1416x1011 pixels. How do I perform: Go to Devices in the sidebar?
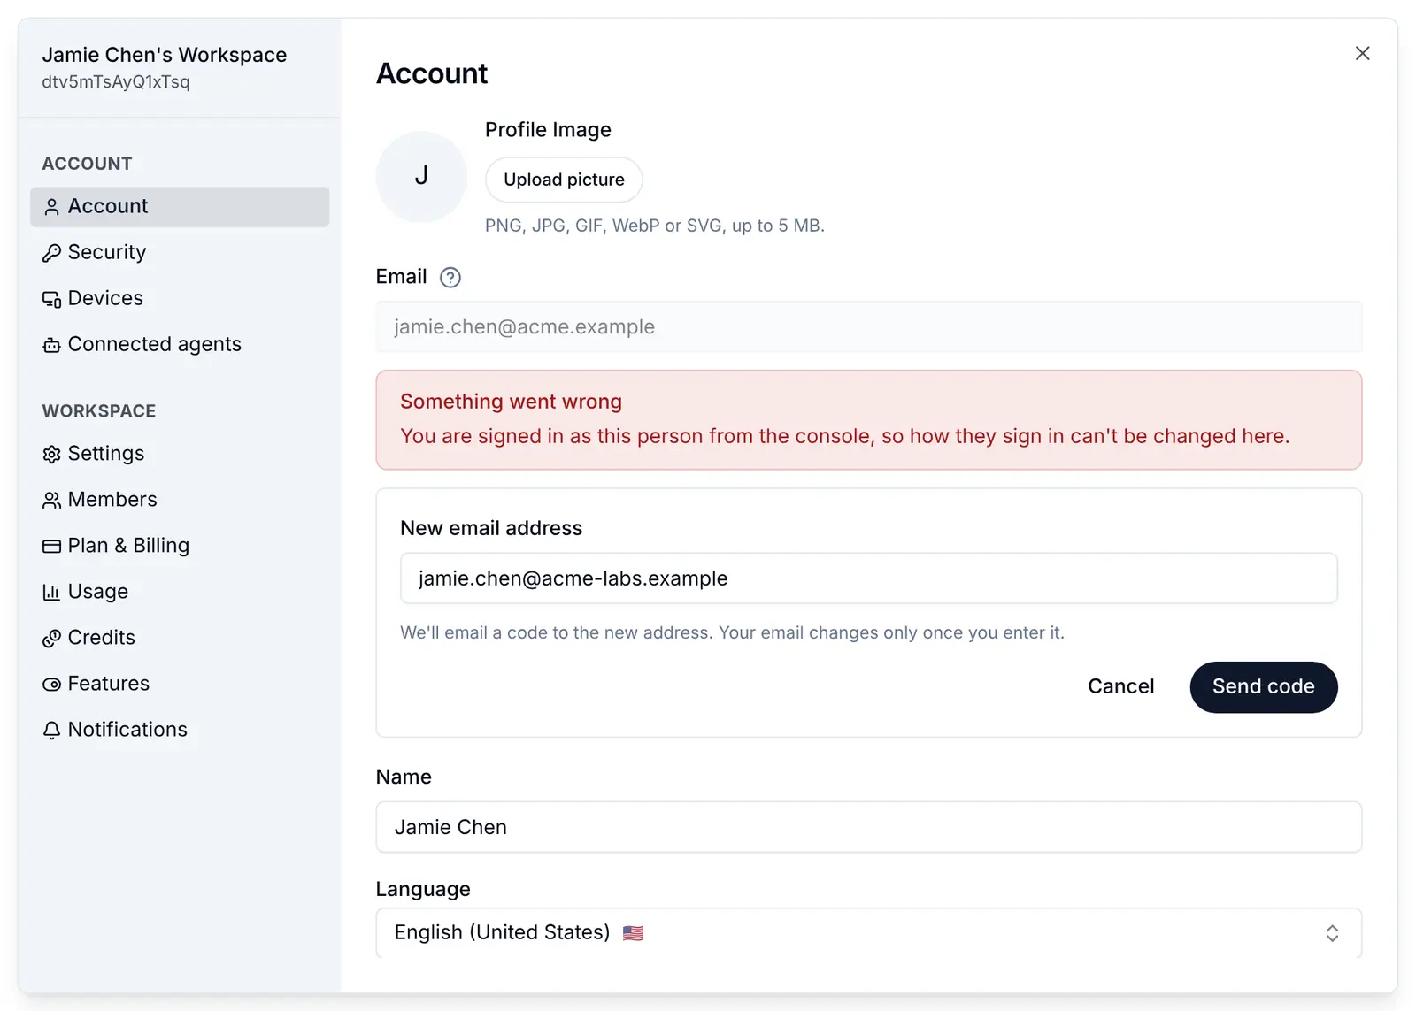180,299
